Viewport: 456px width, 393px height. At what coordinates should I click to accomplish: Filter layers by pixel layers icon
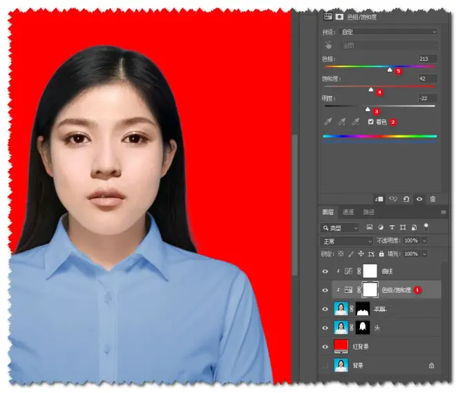pos(370,227)
